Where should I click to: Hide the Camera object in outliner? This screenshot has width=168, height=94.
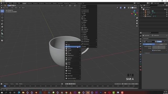point(167,11)
